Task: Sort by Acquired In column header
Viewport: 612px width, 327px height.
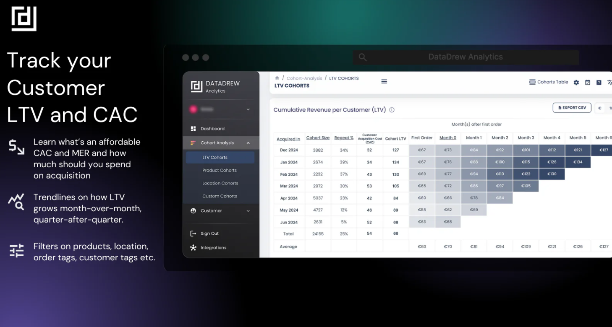Action: [x=288, y=139]
